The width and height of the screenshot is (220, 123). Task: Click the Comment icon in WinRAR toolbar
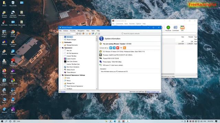click(x=175, y=28)
